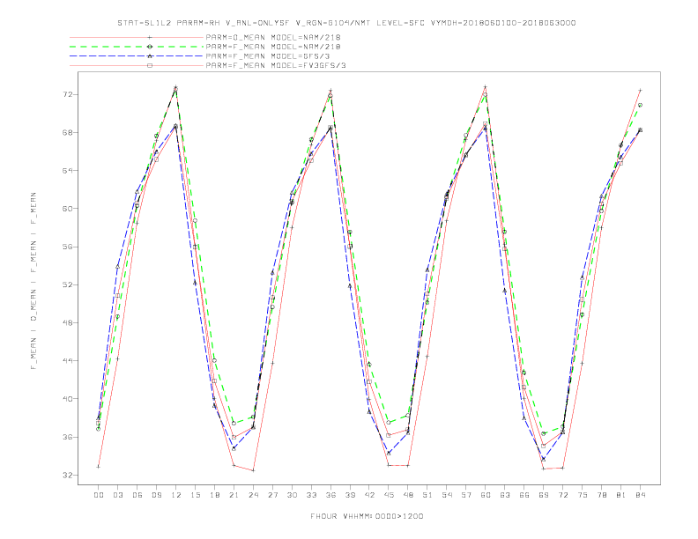Click the GFS triangle marker at hour 03
Image resolution: width=698 pixels, height=539 pixels.
click(117, 266)
